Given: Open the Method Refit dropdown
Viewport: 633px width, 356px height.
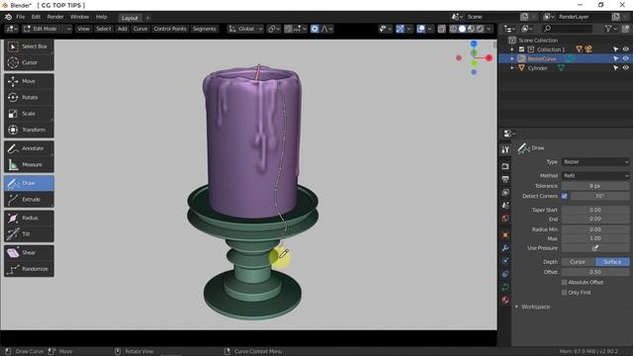Looking at the screenshot, I should pyautogui.click(x=595, y=176).
